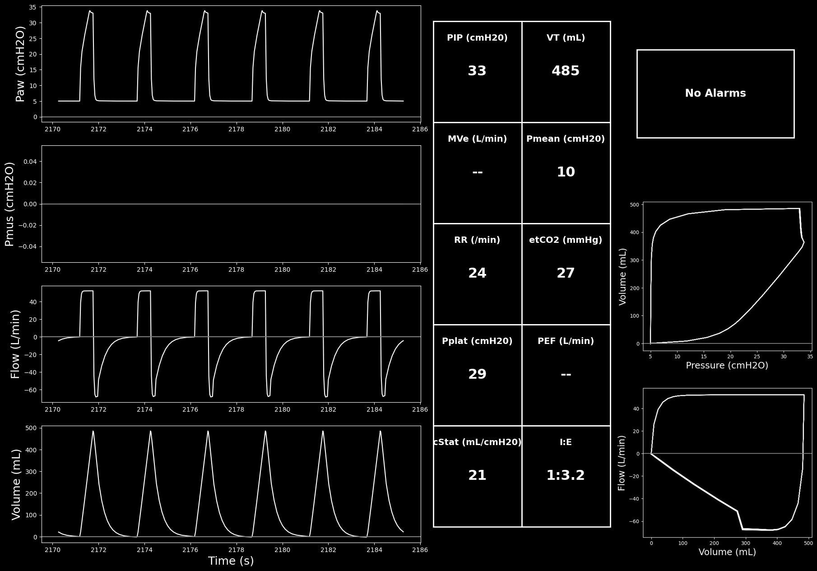Select the PEF (L/min) label

(566, 341)
